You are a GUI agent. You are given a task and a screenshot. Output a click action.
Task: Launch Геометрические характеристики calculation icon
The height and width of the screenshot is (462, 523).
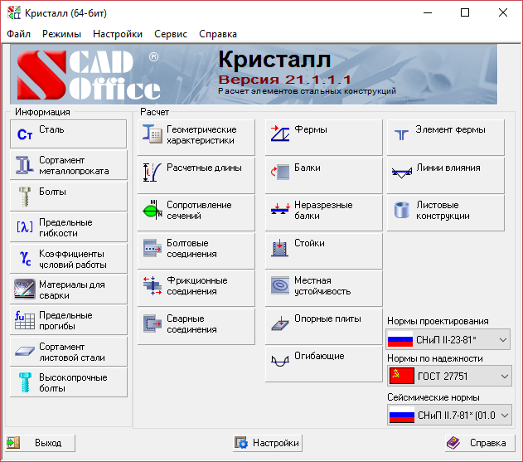(x=153, y=134)
